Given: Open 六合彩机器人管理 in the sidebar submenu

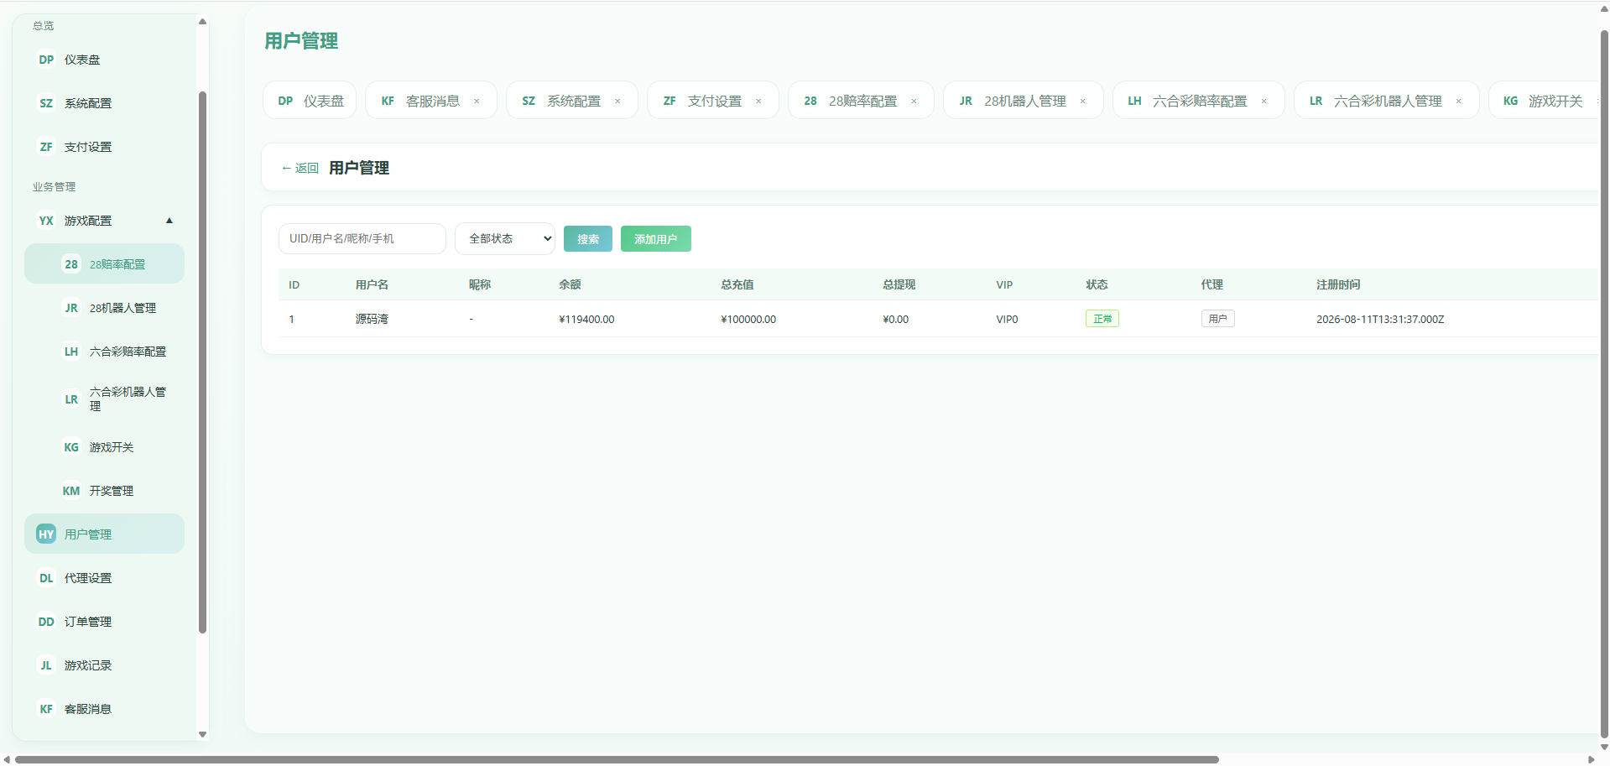Looking at the screenshot, I should (x=104, y=399).
